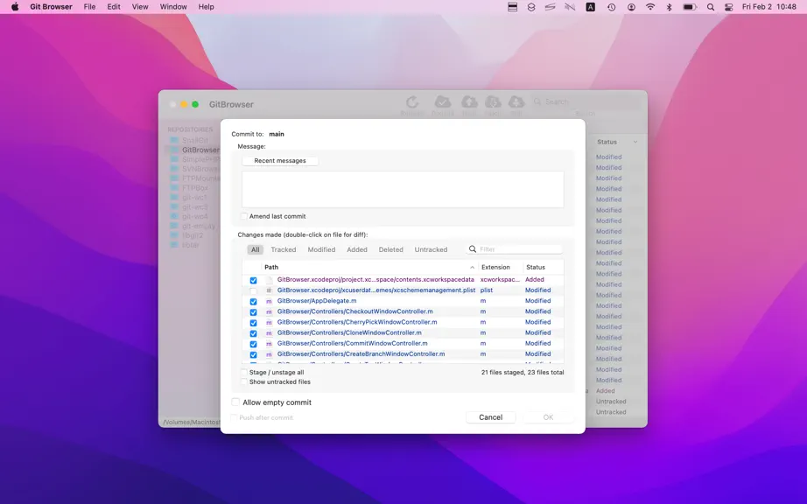Viewport: 807px width, 504px height.
Task: Uncheck CherryPickWindowController.m checkbox
Action: pos(253,323)
